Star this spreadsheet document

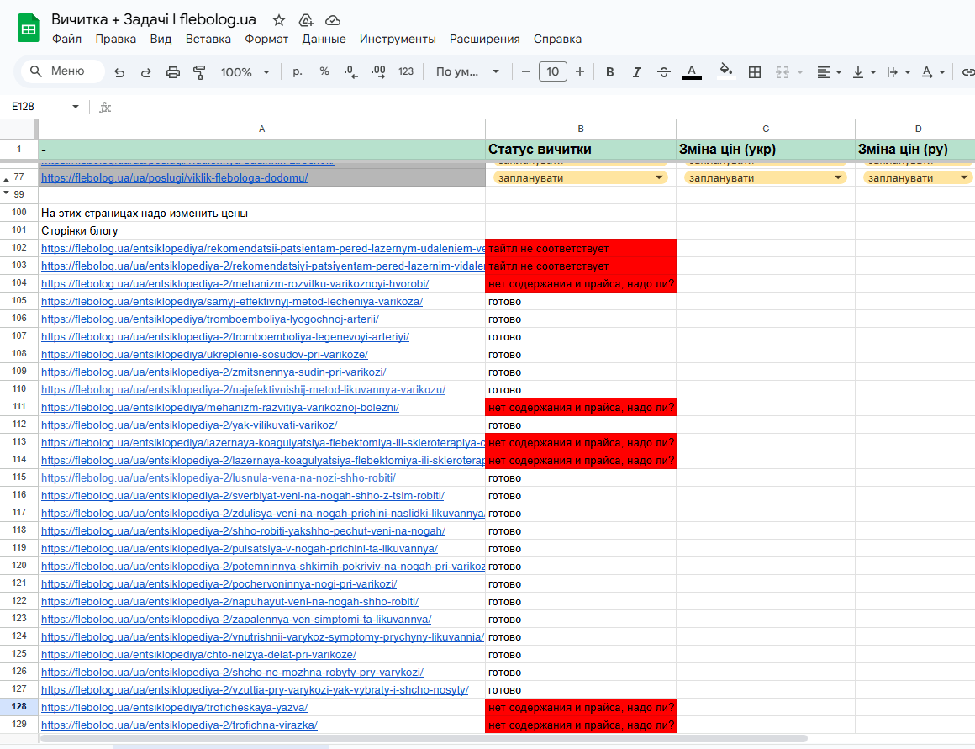(279, 20)
